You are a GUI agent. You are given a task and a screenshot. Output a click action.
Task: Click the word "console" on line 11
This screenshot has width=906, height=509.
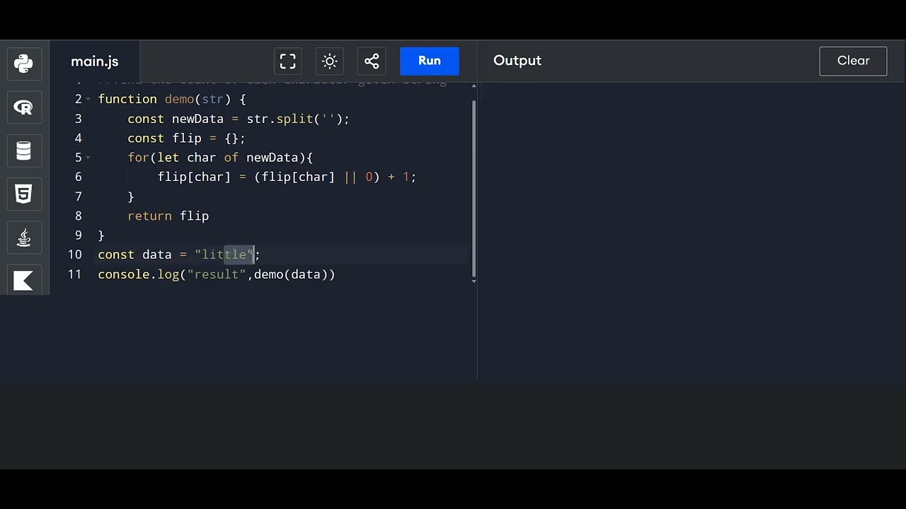tap(124, 274)
